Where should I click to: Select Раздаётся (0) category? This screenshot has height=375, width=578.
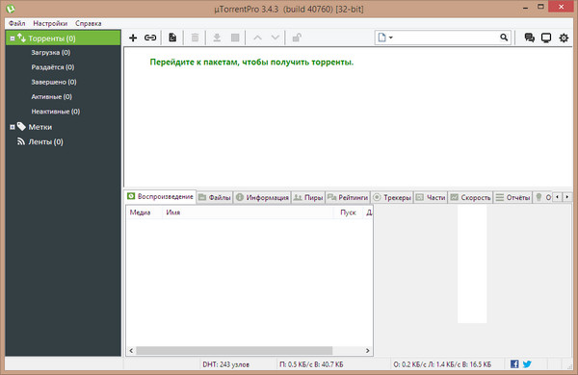[53, 67]
